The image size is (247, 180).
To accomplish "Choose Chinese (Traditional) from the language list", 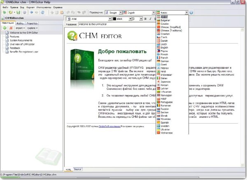I will (x=172, y=30).
